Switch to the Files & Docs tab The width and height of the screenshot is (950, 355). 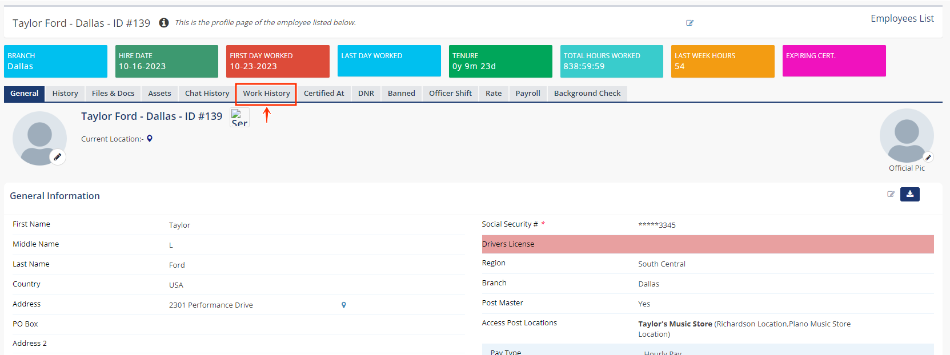[113, 94]
